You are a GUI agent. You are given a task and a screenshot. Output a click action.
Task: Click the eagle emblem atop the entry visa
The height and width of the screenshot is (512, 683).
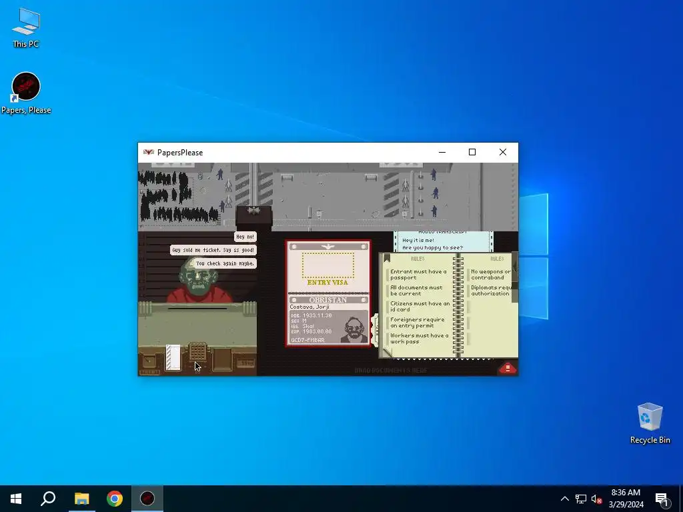click(327, 247)
